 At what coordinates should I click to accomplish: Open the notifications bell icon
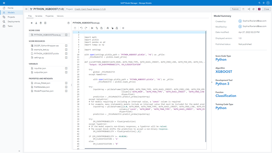[264, 2]
